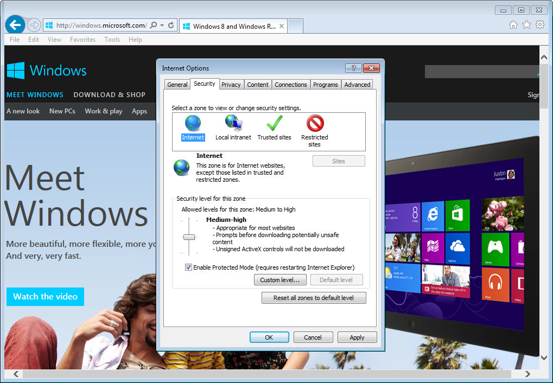Open the Home icon in browser toolbar

click(x=513, y=25)
